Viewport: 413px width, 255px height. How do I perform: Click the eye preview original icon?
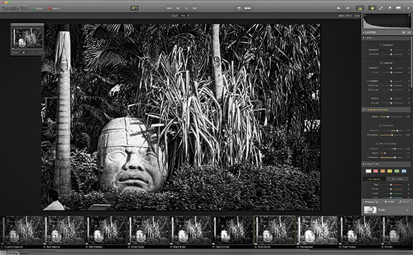coord(239,8)
